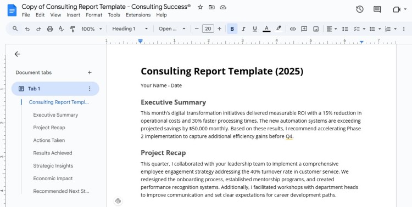The image size is (412, 207).
Task: Open line and paragraph spacing
Action: pos(345,29)
